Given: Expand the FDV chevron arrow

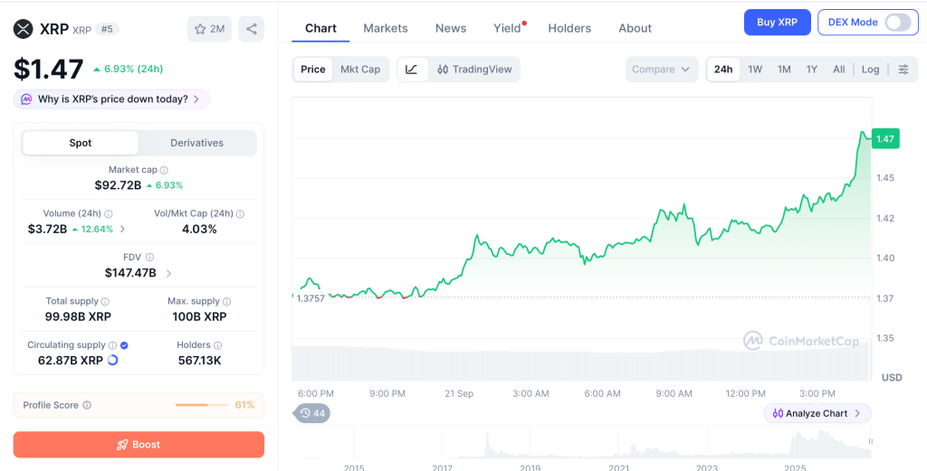Looking at the screenshot, I should click(x=169, y=273).
